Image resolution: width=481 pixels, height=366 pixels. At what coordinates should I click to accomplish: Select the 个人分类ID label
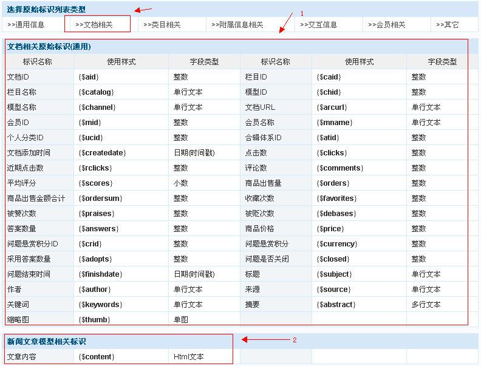pos(25,138)
